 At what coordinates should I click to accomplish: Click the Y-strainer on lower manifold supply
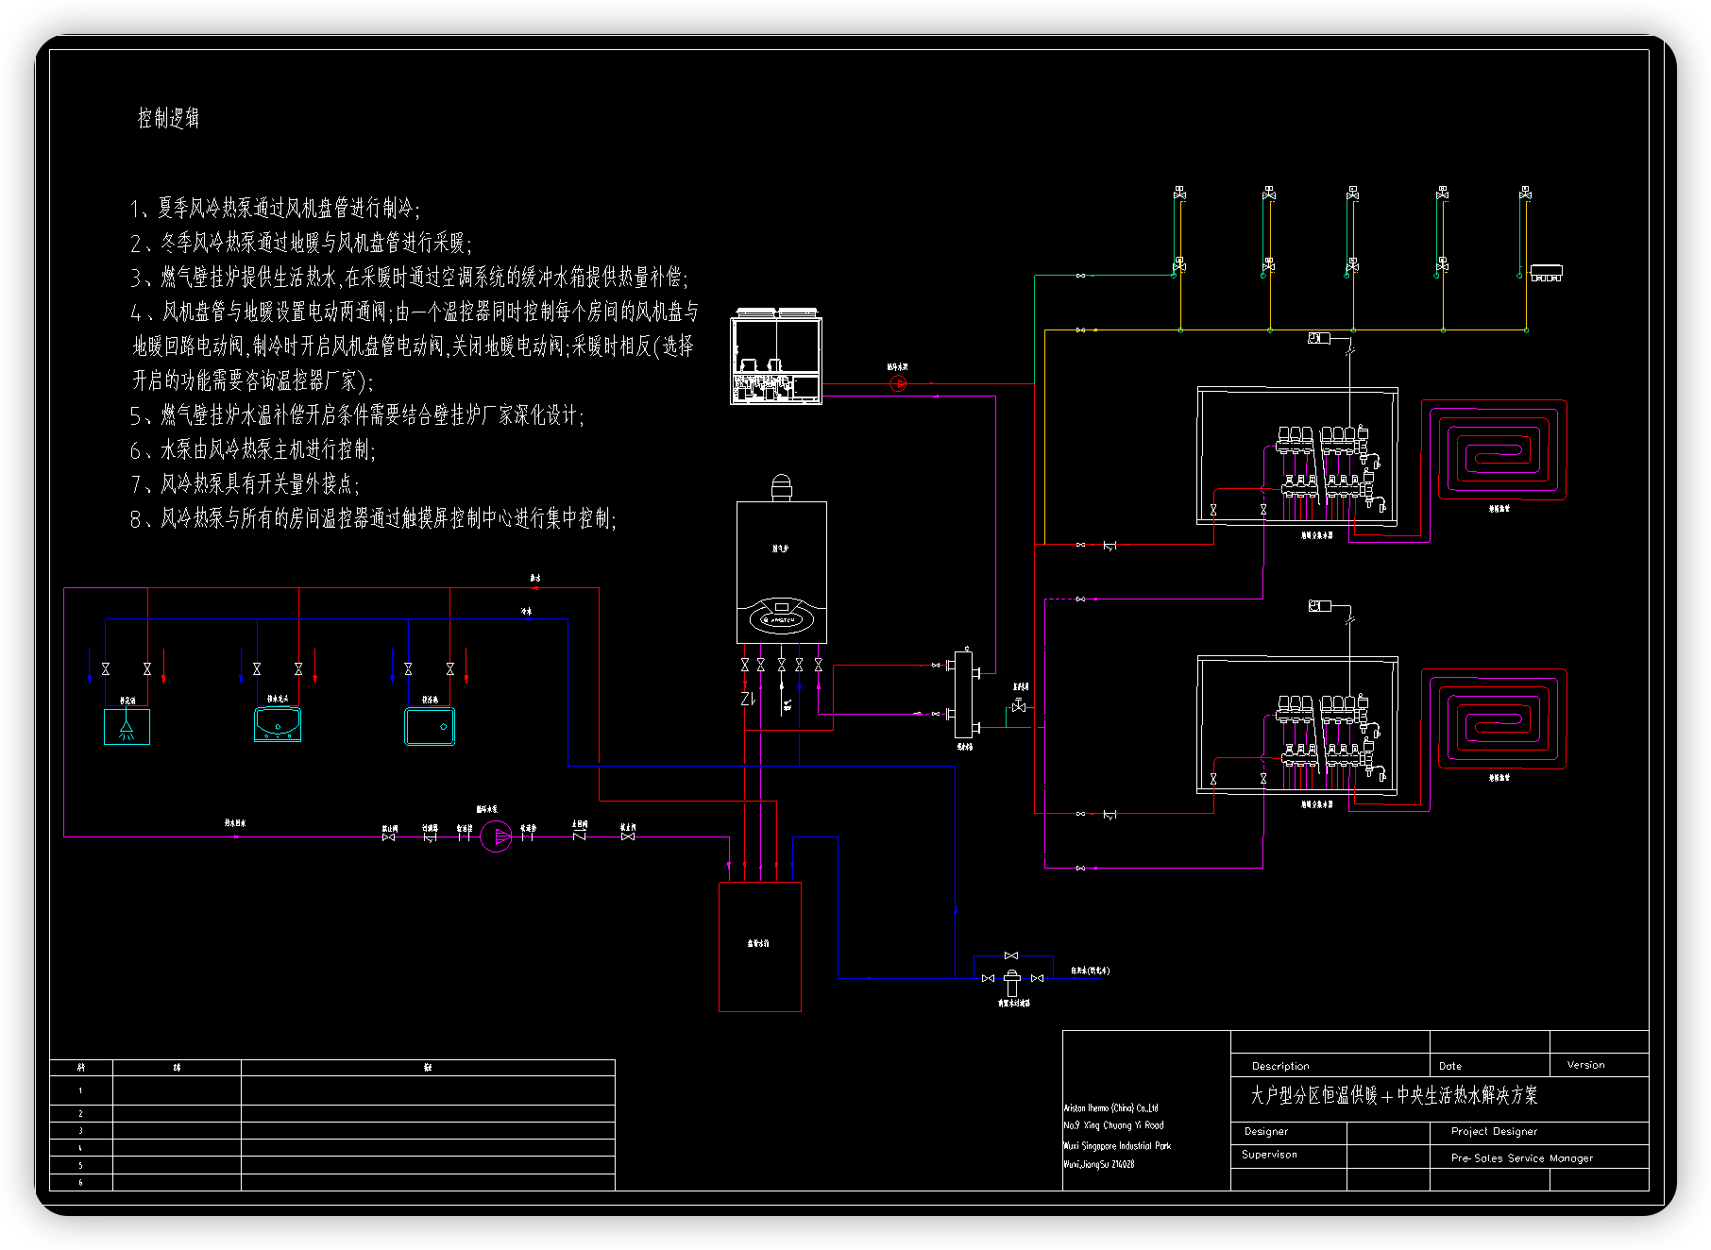1110,814
